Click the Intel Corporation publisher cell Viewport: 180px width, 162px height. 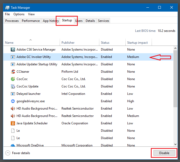tap(73, 94)
